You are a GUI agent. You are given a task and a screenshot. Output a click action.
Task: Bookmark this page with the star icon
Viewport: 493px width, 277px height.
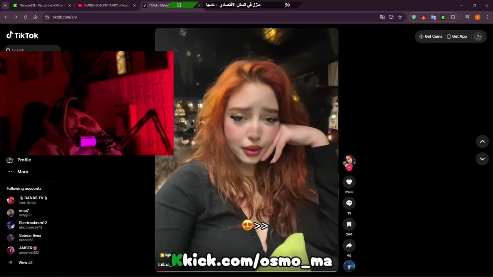tap(400, 17)
